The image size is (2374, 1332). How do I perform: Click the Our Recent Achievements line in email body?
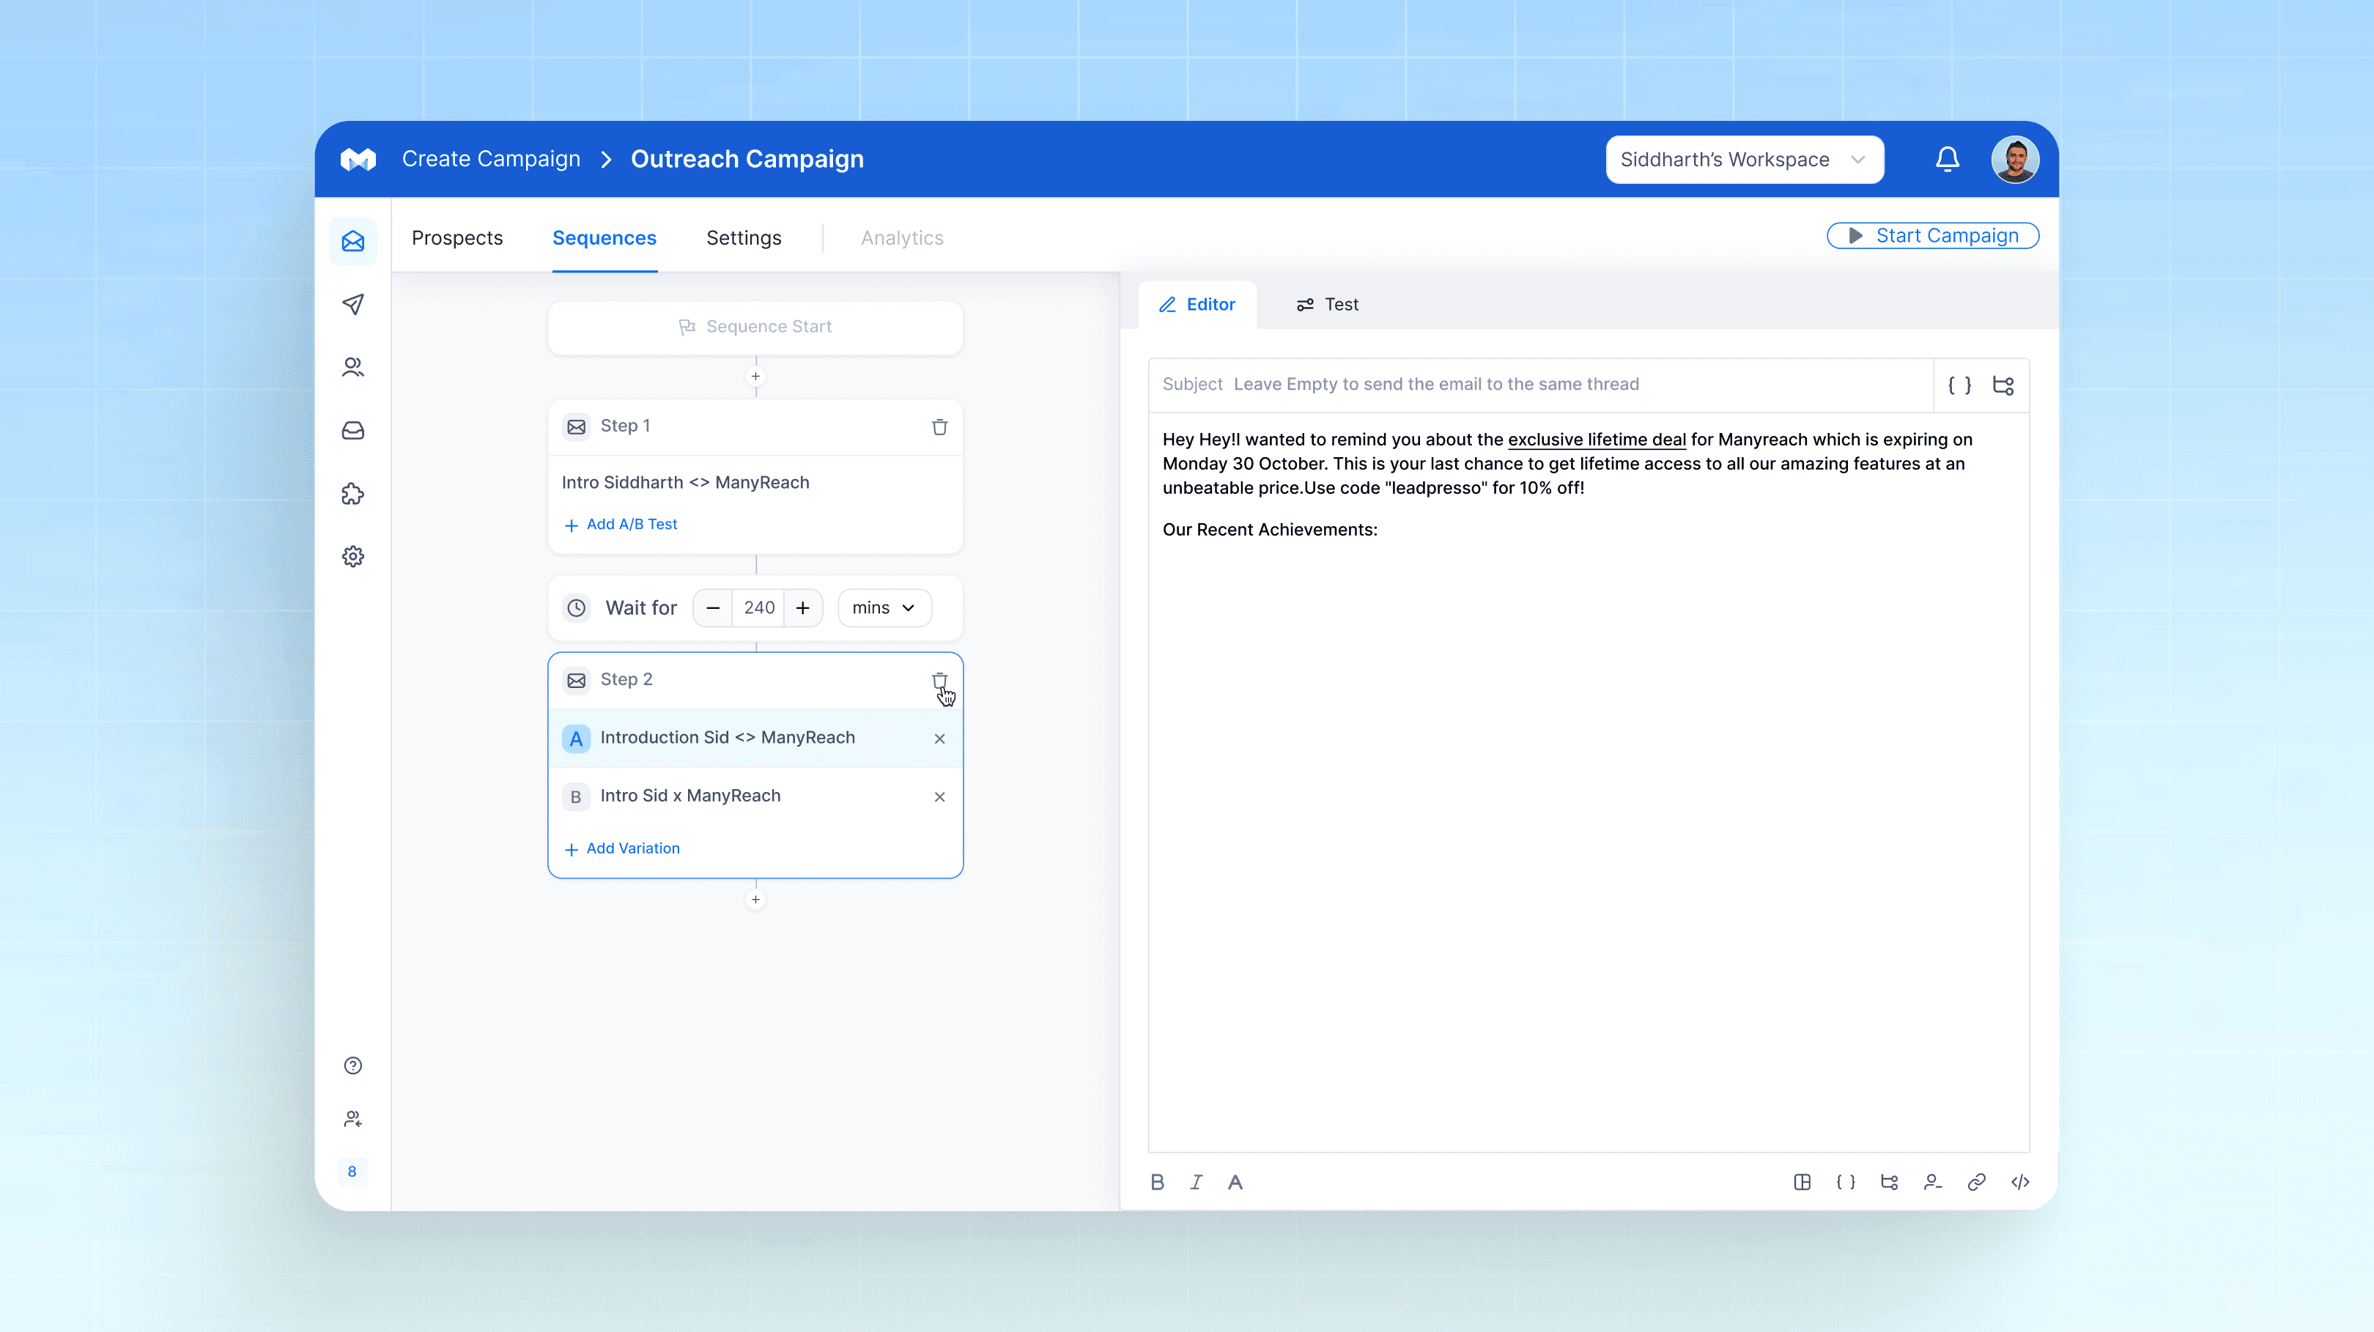[1270, 529]
